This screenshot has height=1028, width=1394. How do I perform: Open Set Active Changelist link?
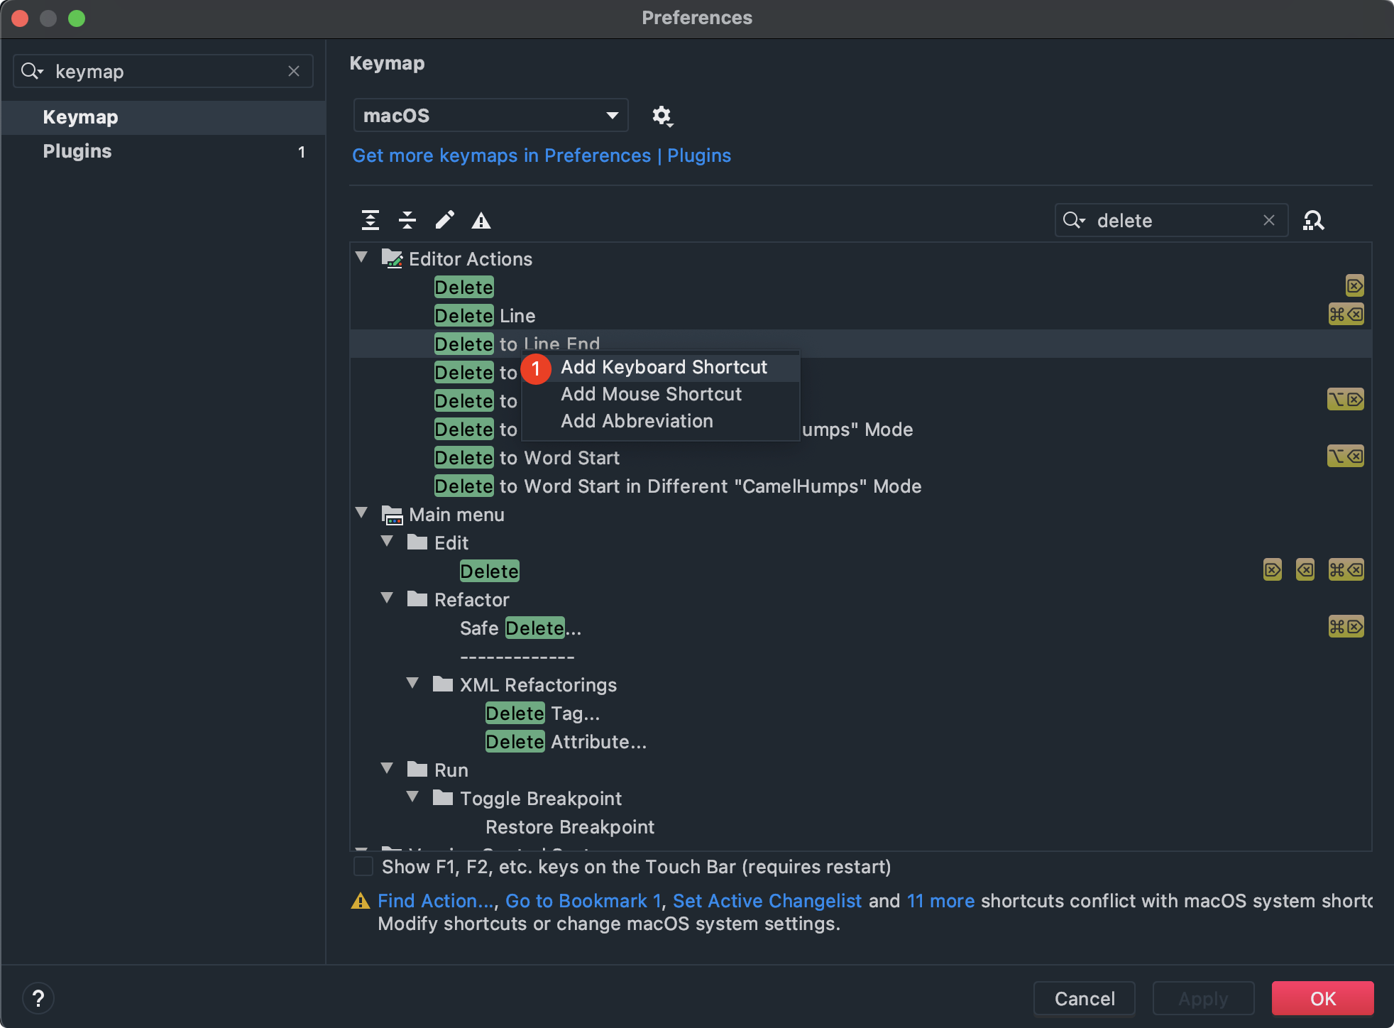(x=767, y=901)
